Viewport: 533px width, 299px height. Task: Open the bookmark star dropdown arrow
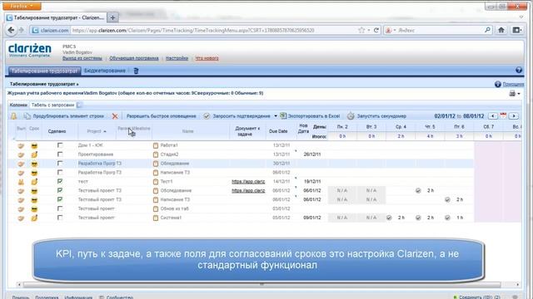coord(369,30)
